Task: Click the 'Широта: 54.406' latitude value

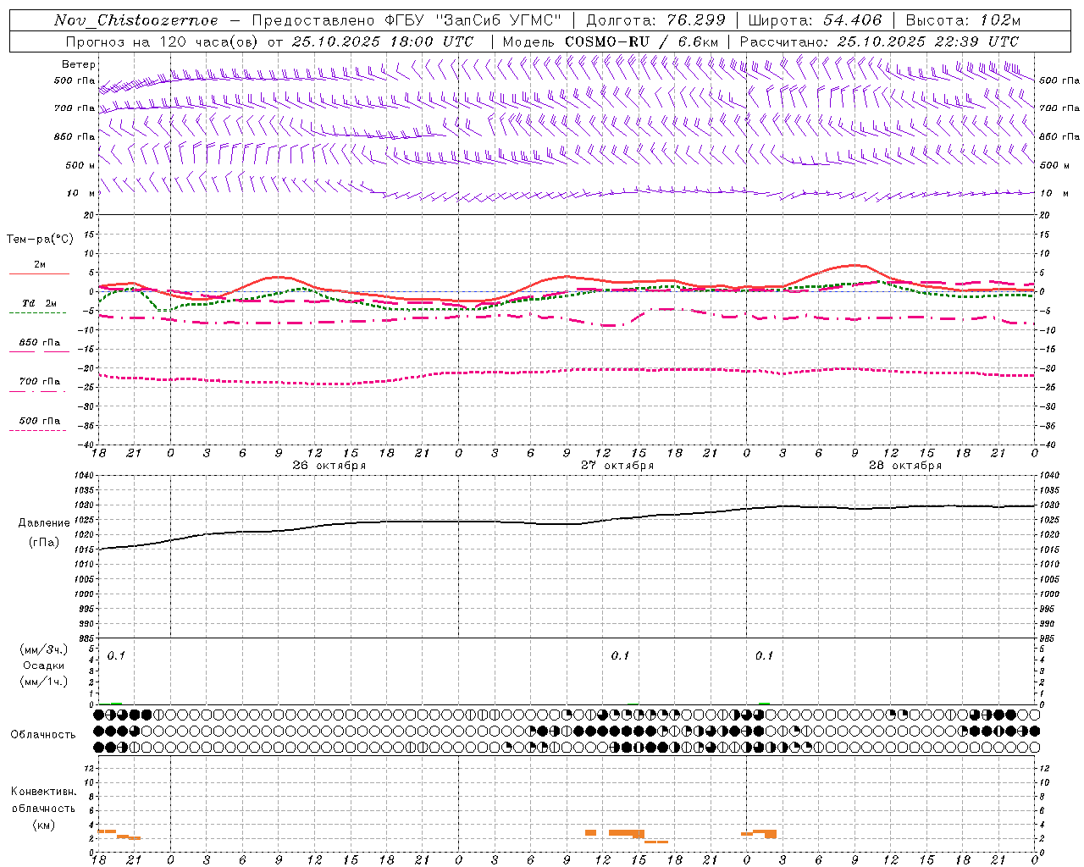Action: 815,20
